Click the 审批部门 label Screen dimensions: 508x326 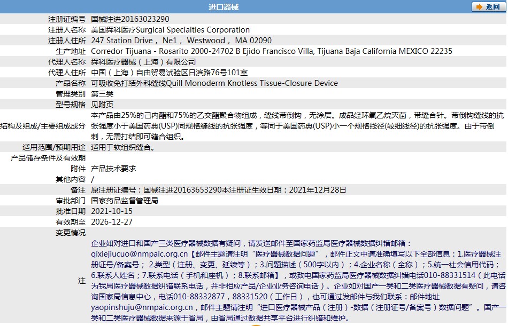click(x=71, y=201)
